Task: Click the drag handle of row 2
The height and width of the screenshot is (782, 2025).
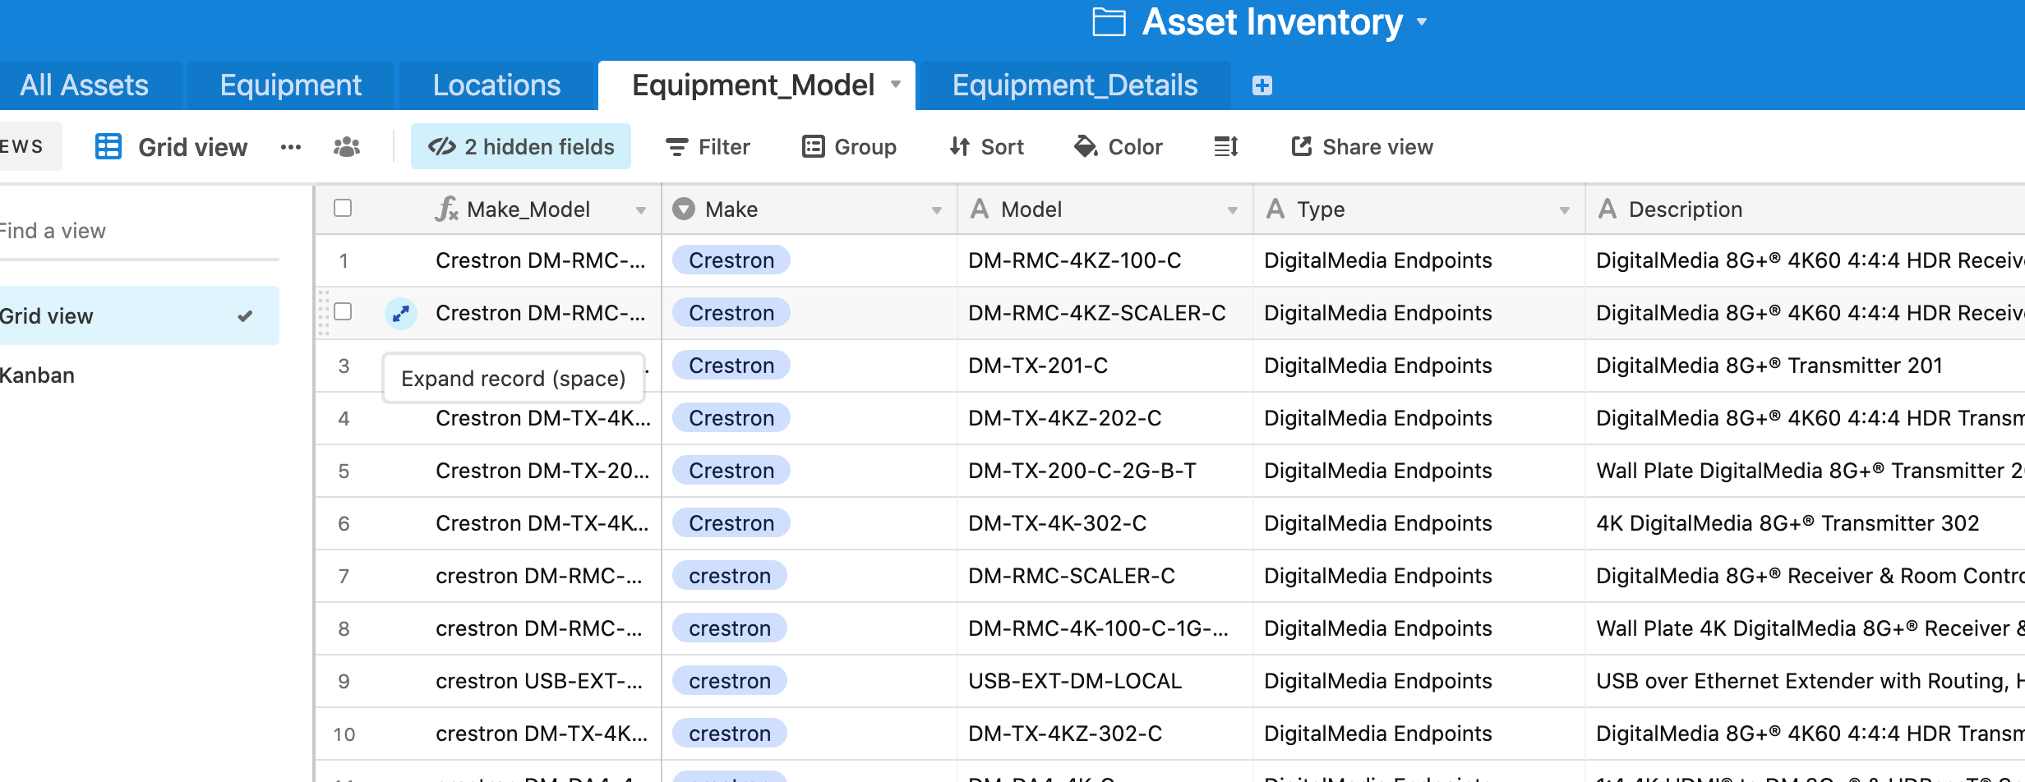Action: (x=324, y=313)
